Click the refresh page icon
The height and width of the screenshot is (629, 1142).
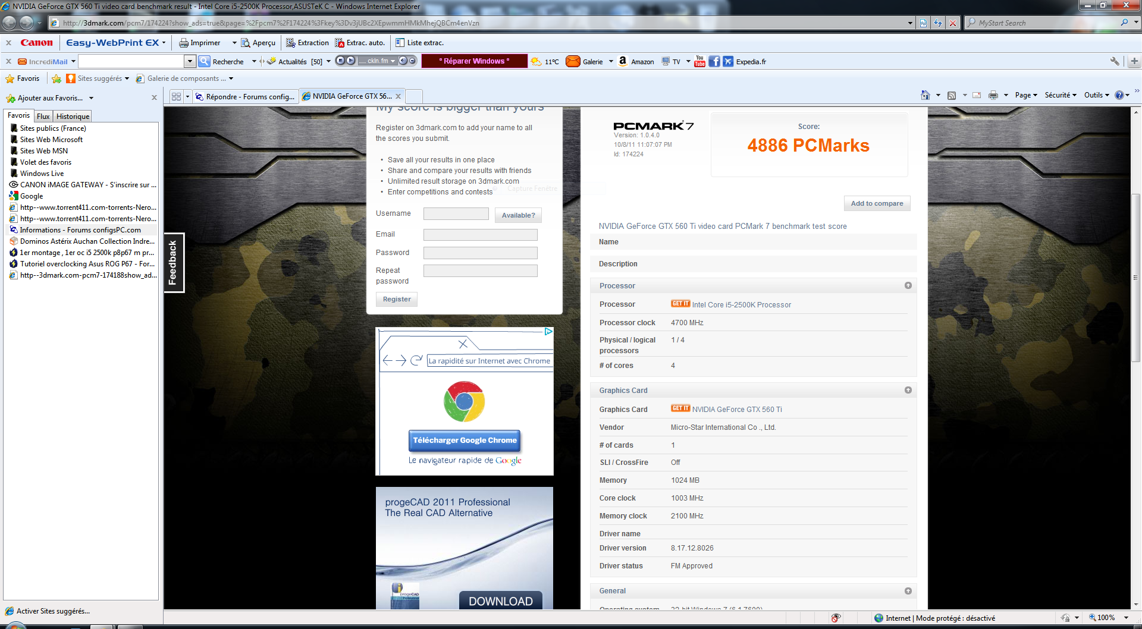tap(938, 23)
